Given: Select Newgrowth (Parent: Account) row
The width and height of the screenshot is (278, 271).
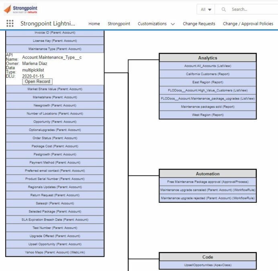Looking at the screenshot, I should [x=55, y=105].
